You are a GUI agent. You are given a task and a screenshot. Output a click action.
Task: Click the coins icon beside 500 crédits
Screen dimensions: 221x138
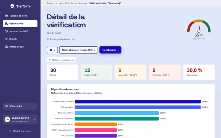[x=6, y=106]
